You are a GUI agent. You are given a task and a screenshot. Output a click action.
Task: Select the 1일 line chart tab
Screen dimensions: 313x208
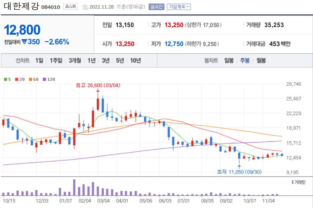(39, 60)
